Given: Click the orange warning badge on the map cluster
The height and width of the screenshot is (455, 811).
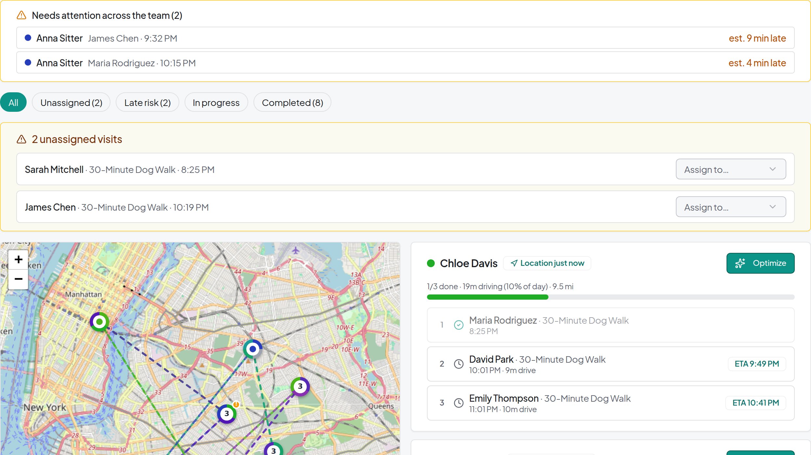Looking at the screenshot, I should [236, 404].
